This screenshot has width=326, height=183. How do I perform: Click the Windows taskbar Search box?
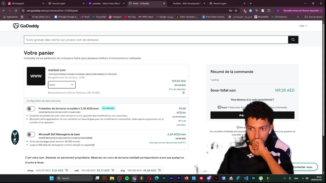(x=74, y=178)
